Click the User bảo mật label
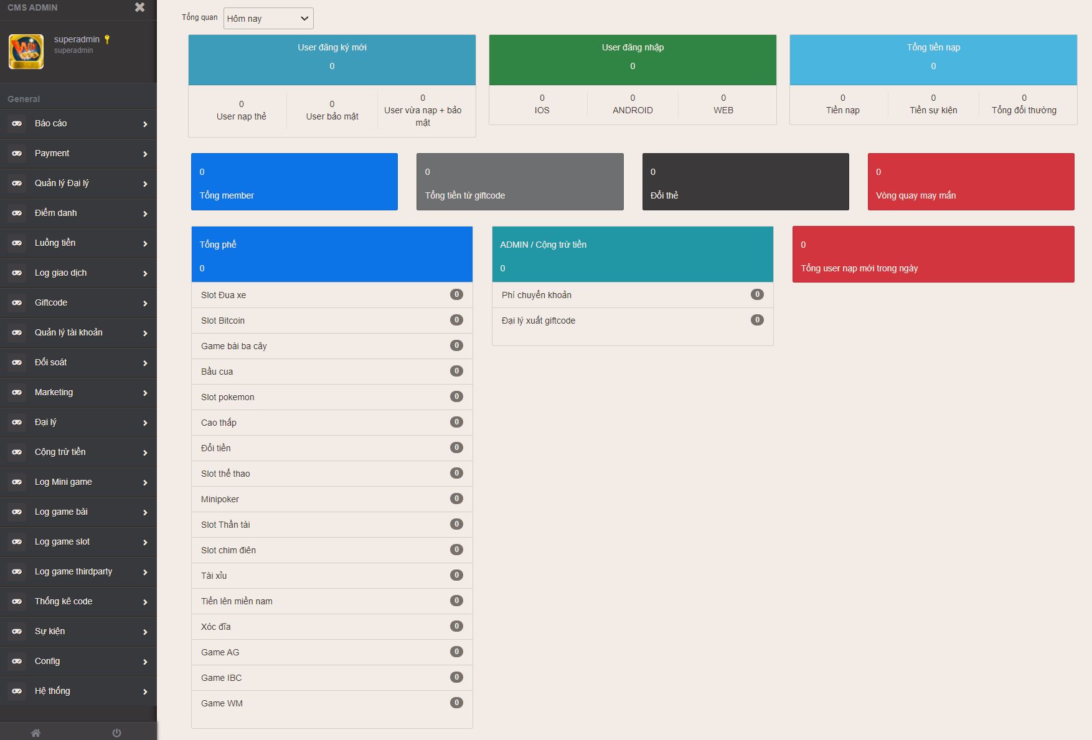The height and width of the screenshot is (740, 1092). [332, 116]
